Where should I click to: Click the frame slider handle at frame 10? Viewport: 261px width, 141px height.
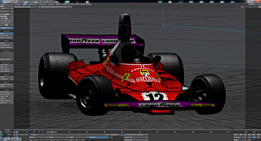click(x=52, y=132)
